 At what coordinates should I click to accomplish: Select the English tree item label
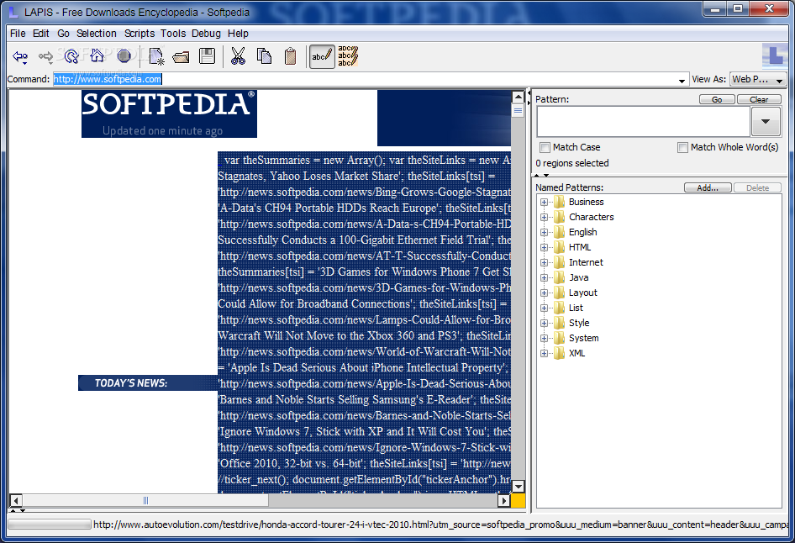pos(582,232)
